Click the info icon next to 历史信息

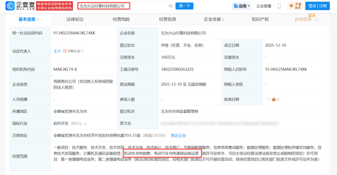316,20
